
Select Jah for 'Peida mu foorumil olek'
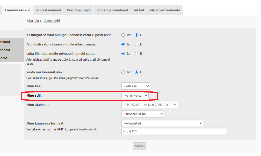coord(123,72)
